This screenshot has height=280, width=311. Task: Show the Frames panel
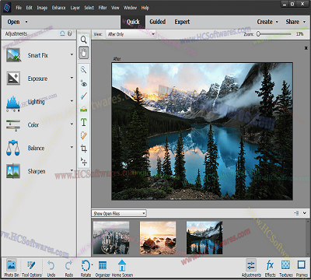(x=302, y=268)
